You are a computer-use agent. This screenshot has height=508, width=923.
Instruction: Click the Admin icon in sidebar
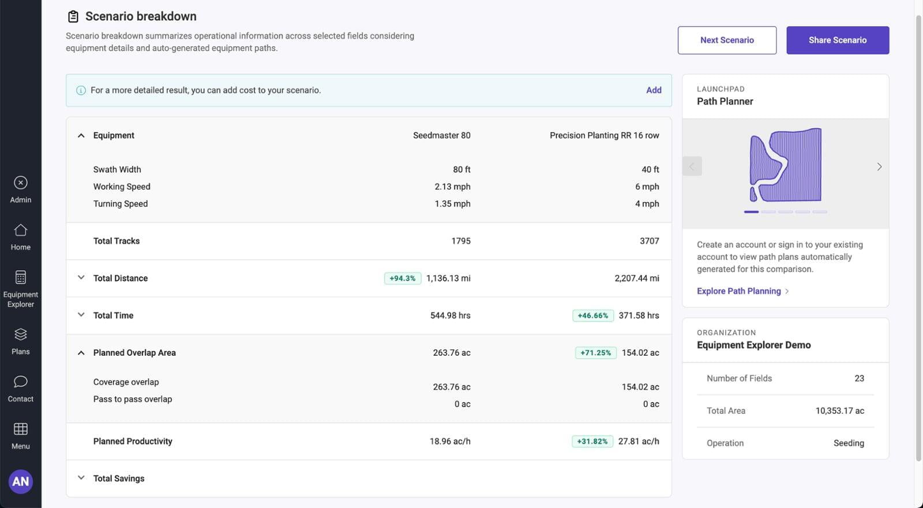point(21,183)
